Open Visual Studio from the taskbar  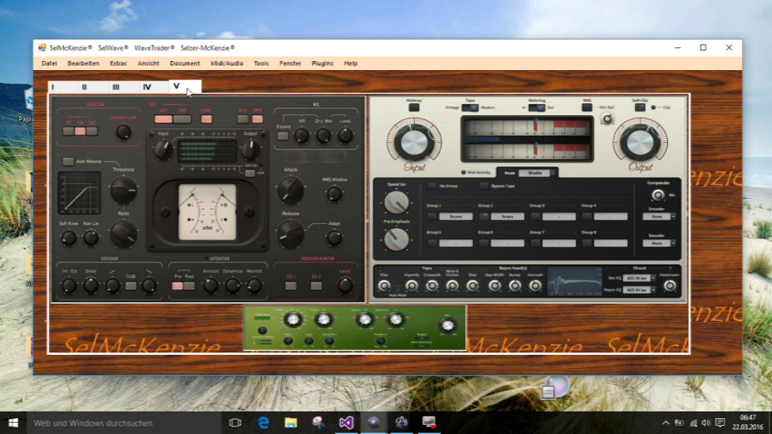point(346,423)
